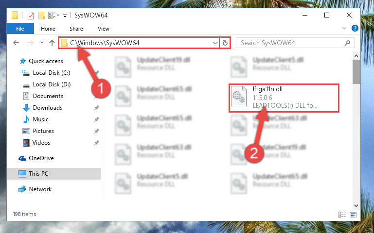Click the Back navigation arrow
Screen dimensions: 374x233
16,43
